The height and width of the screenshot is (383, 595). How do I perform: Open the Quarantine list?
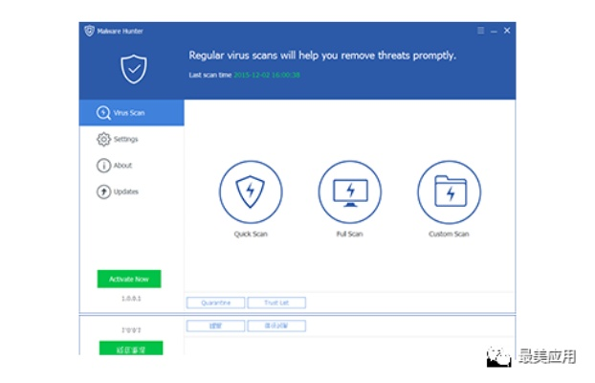point(215,303)
